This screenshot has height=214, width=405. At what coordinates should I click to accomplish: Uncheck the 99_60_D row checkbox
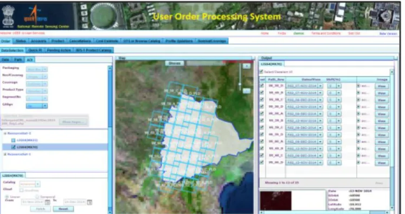262,162
